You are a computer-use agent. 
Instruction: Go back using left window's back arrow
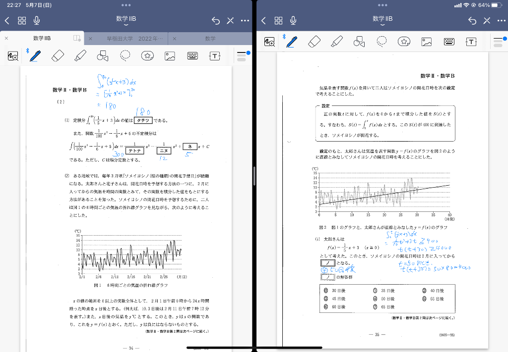tap(7, 20)
